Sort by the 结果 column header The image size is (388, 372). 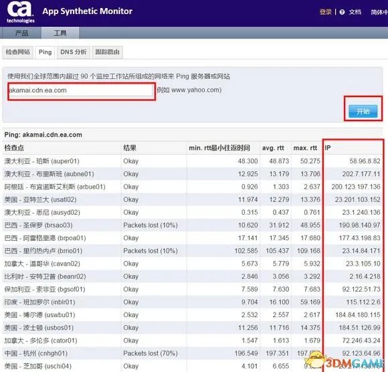click(130, 148)
